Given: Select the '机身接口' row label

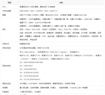Looking at the screenshot, I should (6, 92).
